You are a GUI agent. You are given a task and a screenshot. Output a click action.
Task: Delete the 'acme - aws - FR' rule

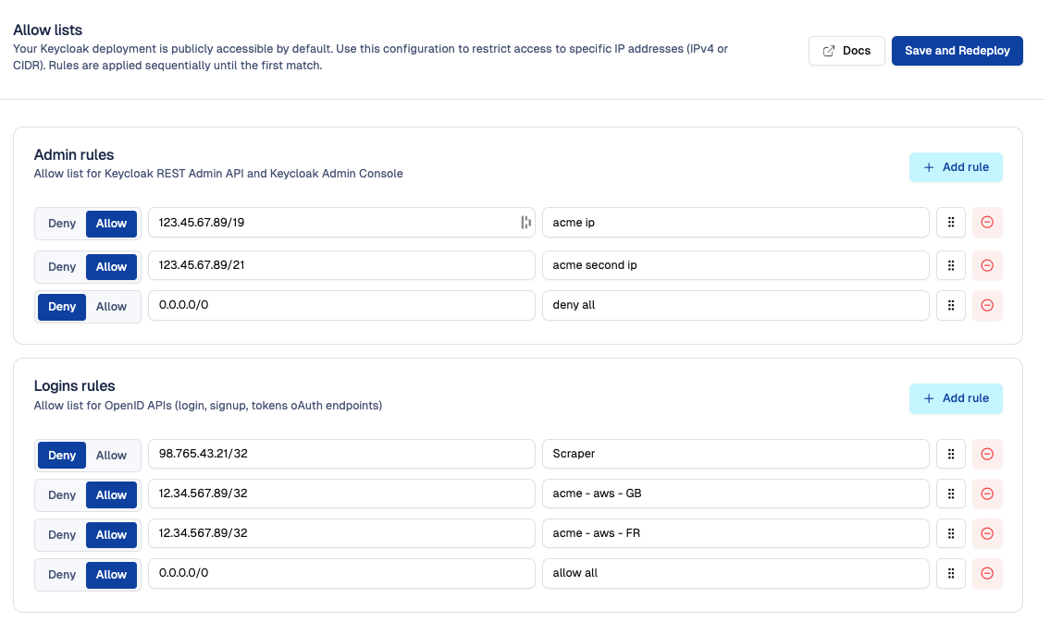[x=987, y=534]
